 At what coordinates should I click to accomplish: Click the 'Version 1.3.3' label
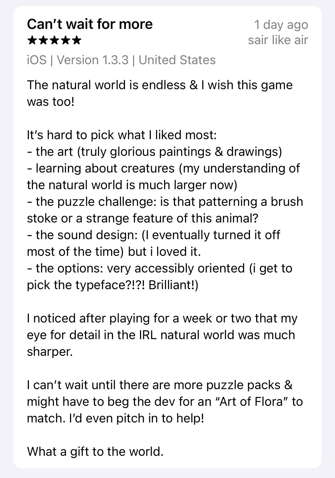(x=93, y=60)
